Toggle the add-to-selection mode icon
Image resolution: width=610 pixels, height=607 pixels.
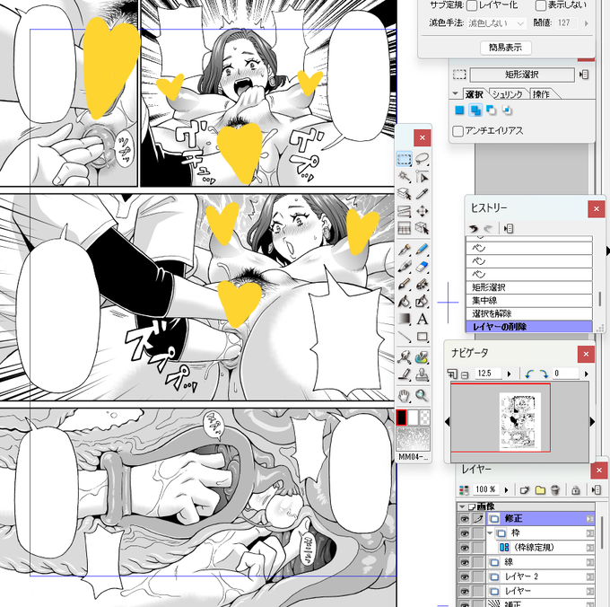pyautogui.click(x=475, y=110)
